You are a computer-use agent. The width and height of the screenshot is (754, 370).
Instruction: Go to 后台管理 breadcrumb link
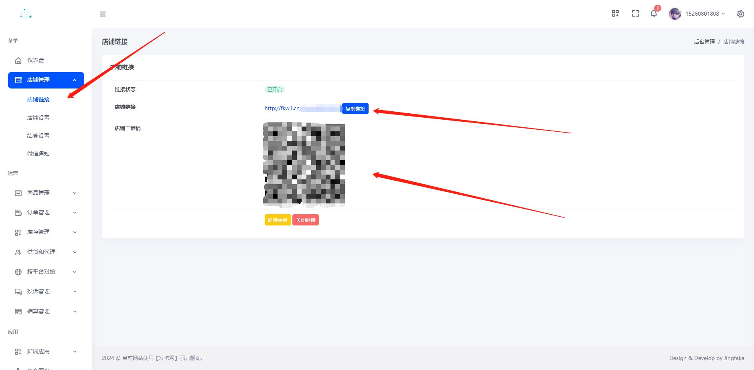[x=704, y=42]
